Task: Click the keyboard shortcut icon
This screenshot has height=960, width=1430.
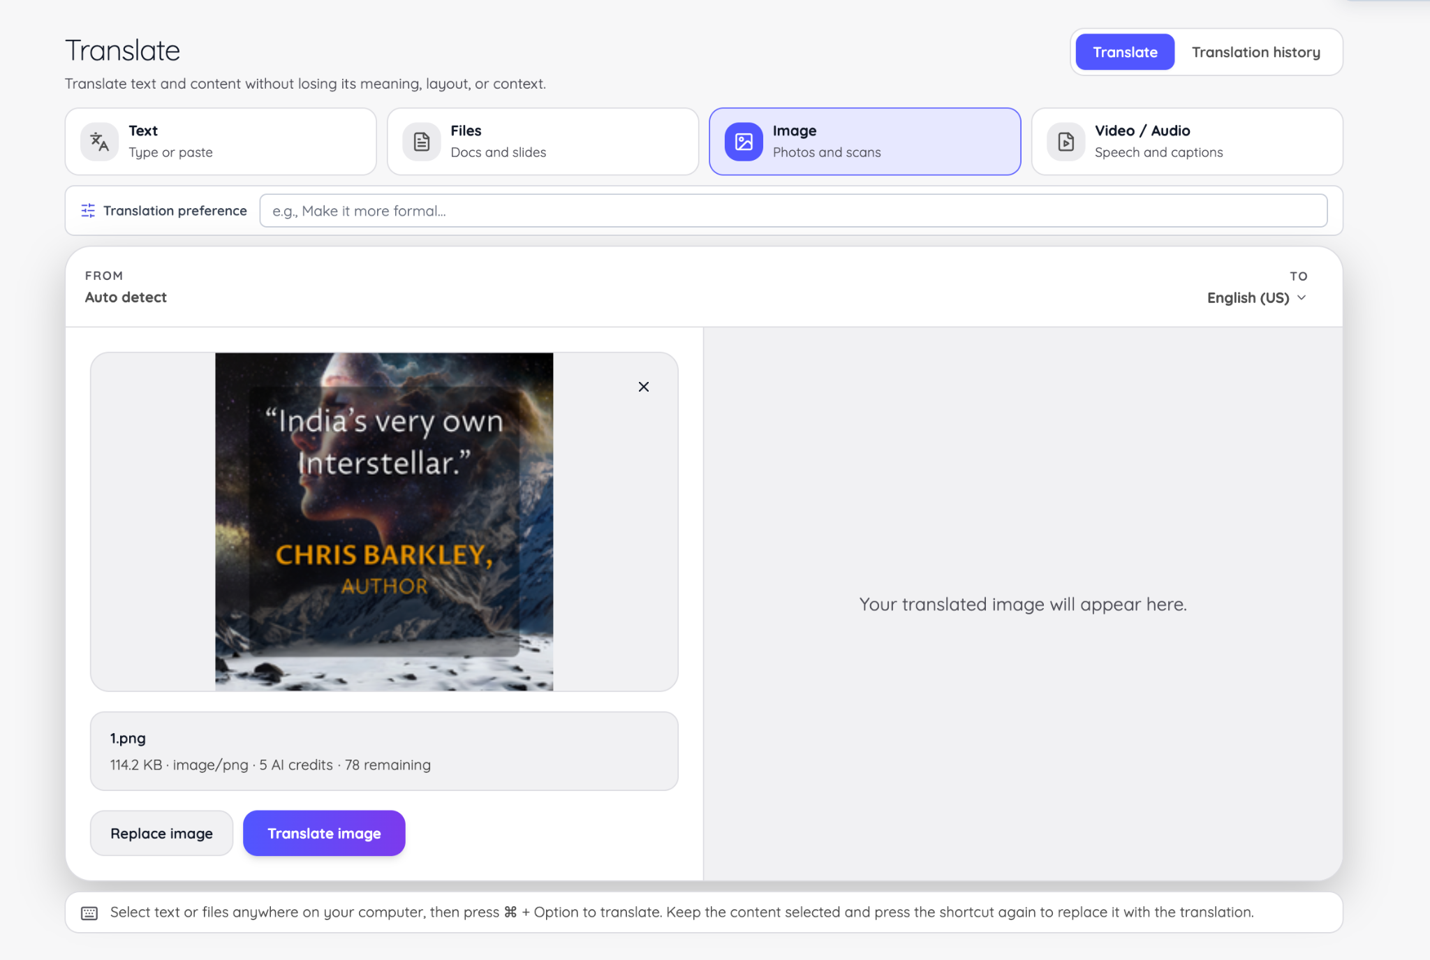Action: click(89, 913)
